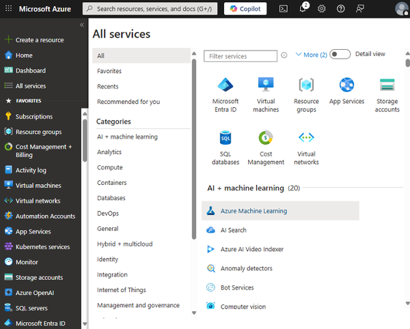410x329 pixels.
Task: Click the Create a resource plus icon
Action: (8, 40)
